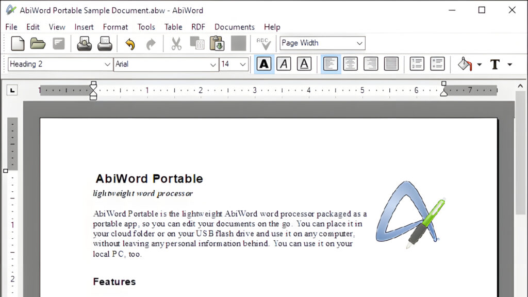Print the document using the printer icon
This screenshot has width=528, height=297.
coord(105,43)
